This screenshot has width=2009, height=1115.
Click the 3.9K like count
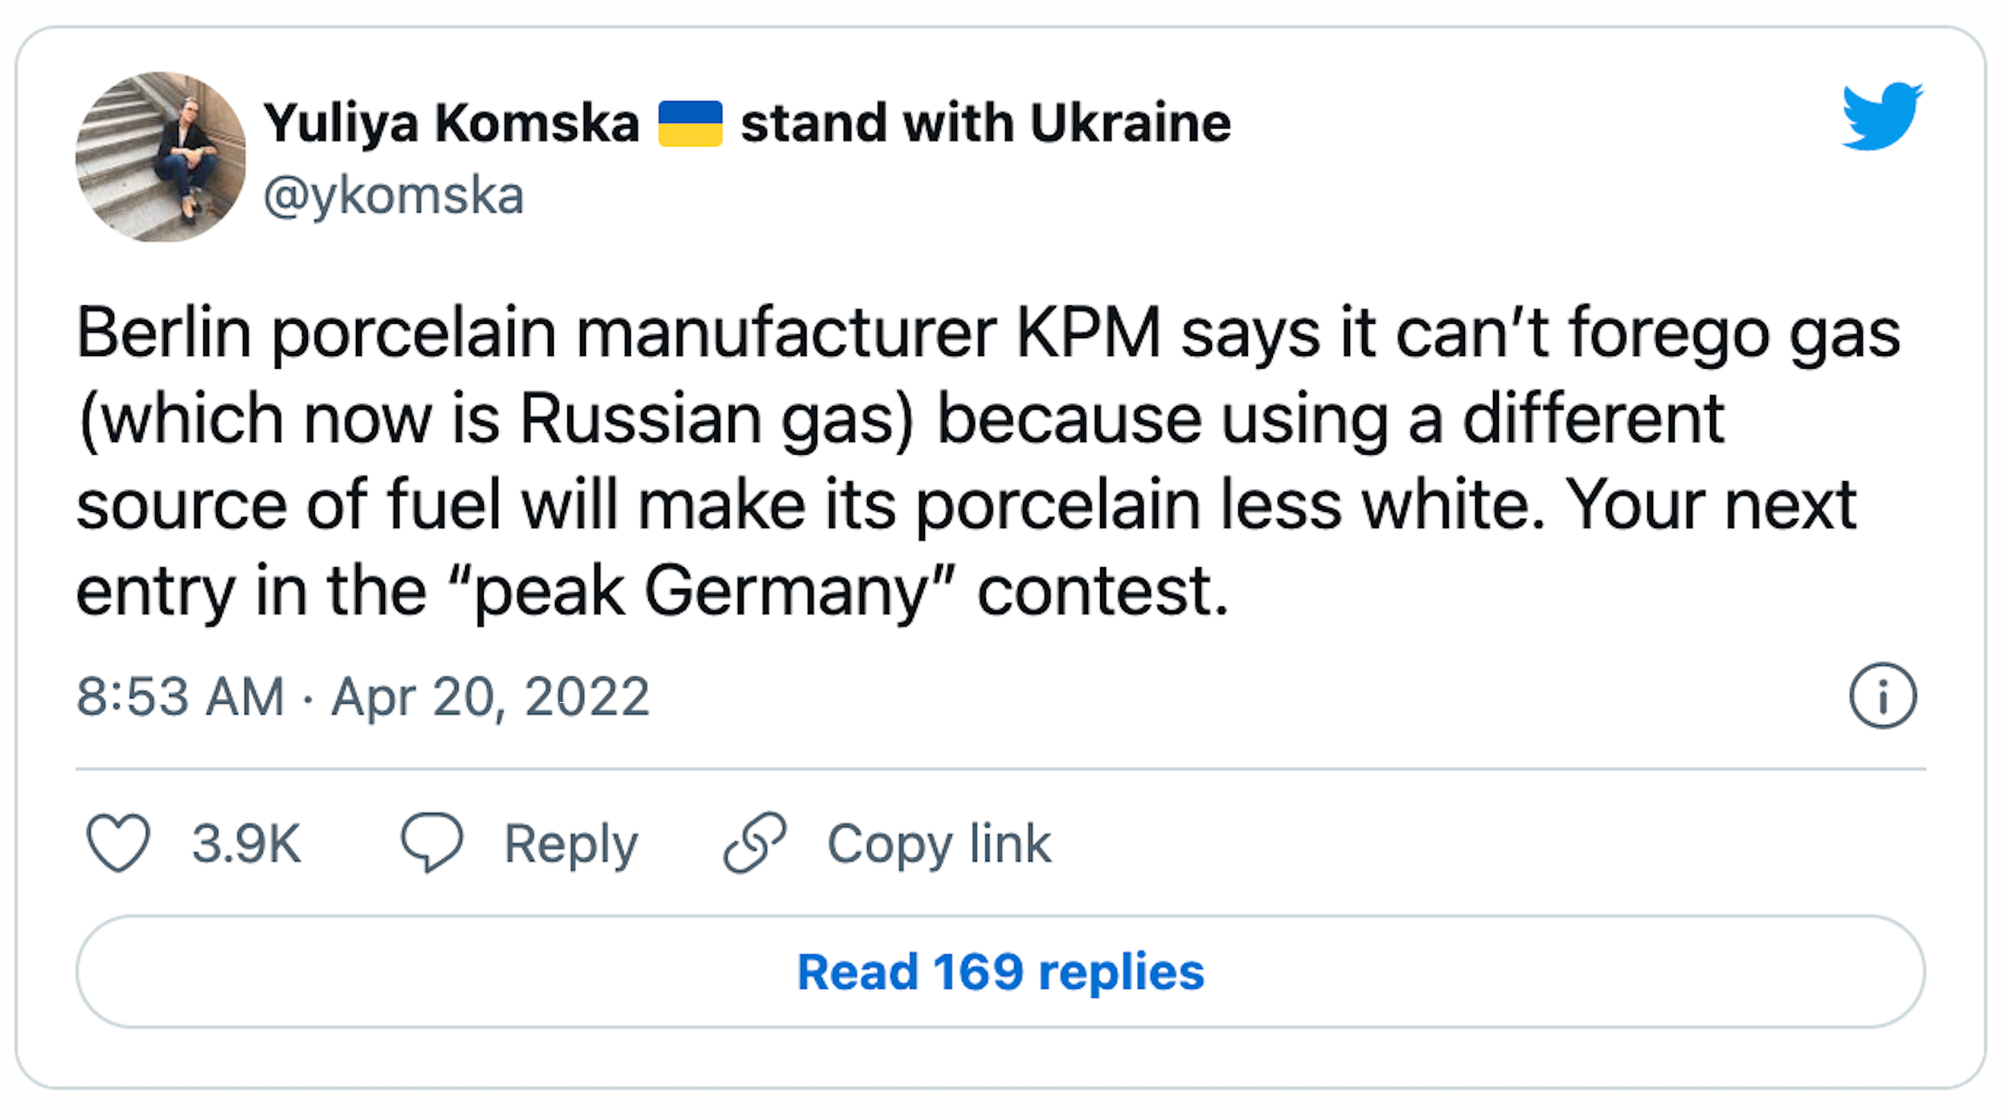[x=246, y=843]
